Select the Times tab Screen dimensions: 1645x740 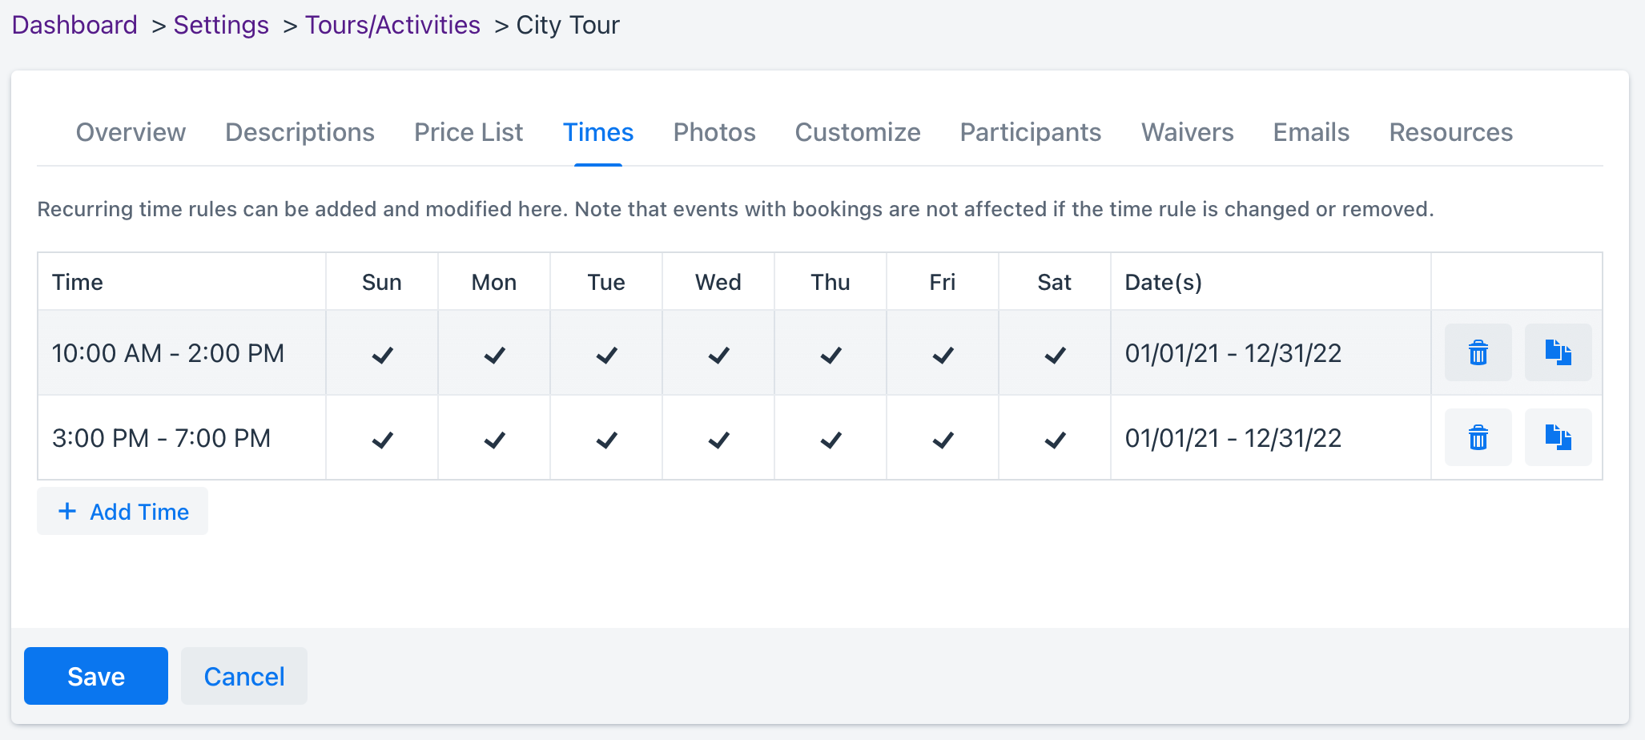[x=598, y=132]
